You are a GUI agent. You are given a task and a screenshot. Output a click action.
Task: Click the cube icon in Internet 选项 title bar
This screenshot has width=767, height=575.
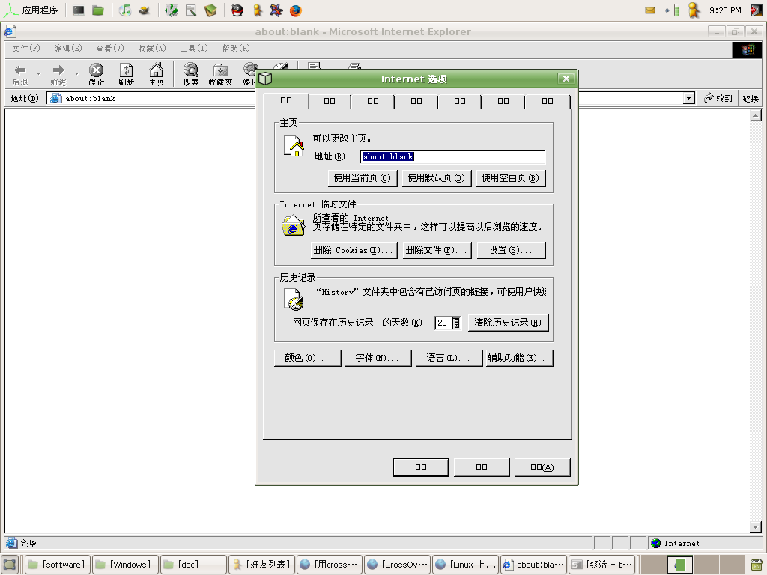coord(265,78)
